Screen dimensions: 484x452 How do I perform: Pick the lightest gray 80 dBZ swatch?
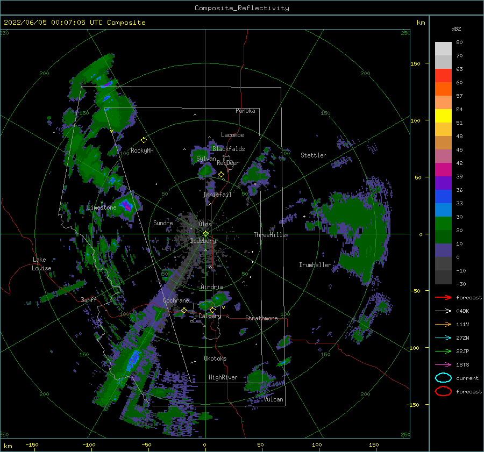pos(443,48)
